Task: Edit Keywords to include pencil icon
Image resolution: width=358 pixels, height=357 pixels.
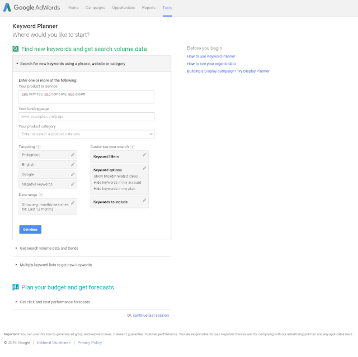Action: coord(144,200)
